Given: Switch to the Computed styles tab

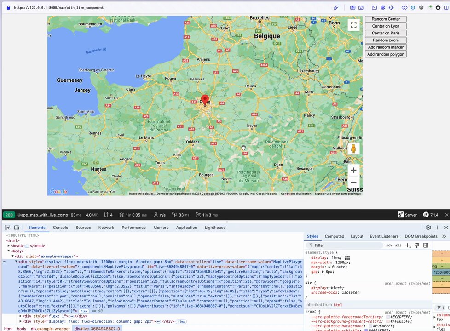Looking at the screenshot, I should (x=335, y=236).
